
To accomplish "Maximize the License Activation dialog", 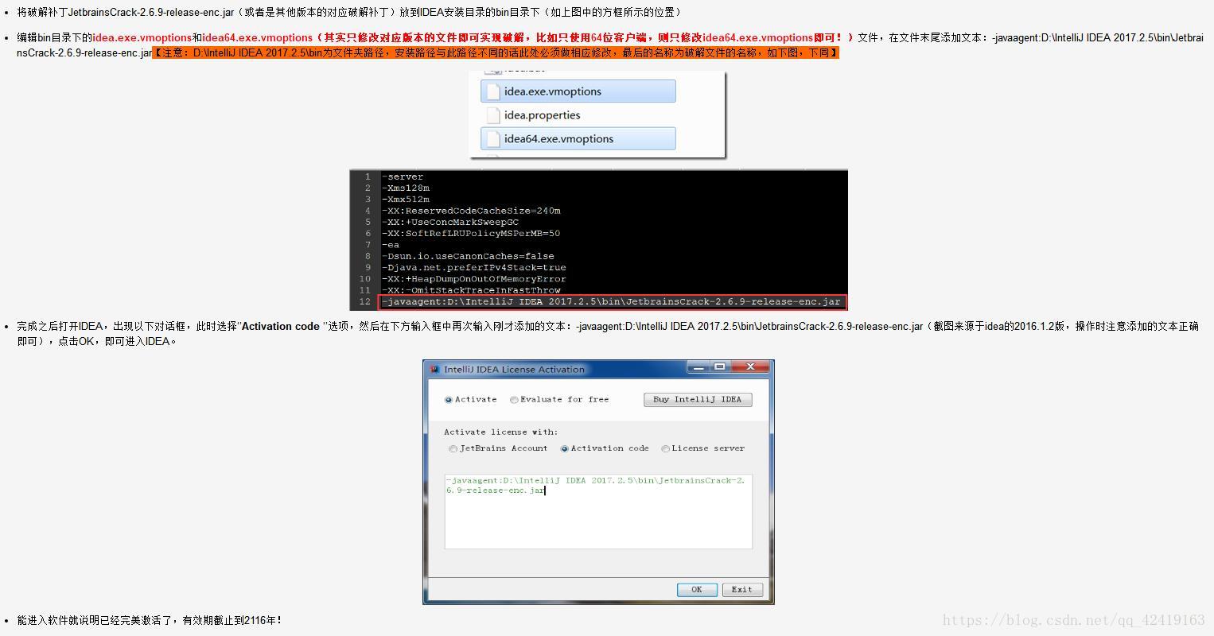I will 720,366.
